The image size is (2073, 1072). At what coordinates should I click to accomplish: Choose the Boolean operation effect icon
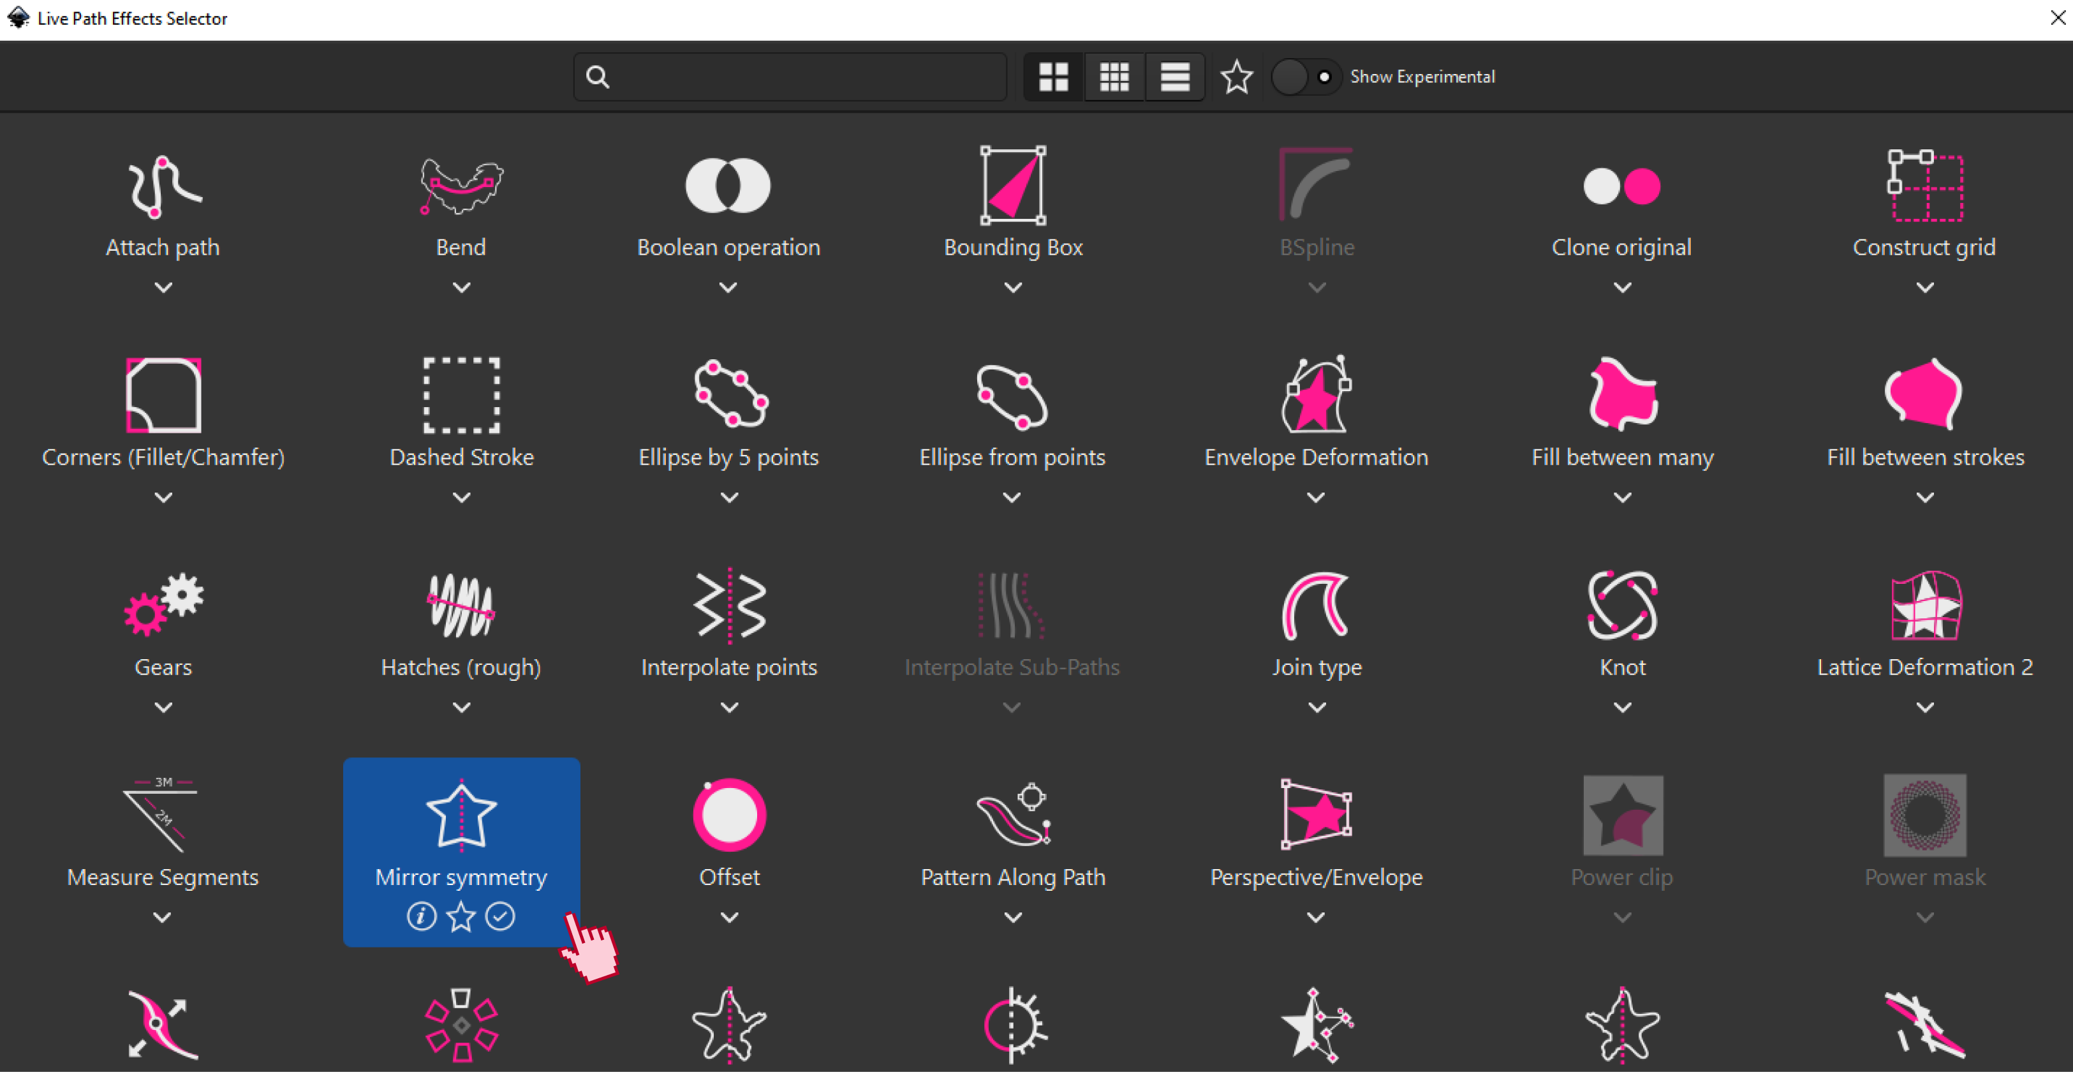click(728, 186)
